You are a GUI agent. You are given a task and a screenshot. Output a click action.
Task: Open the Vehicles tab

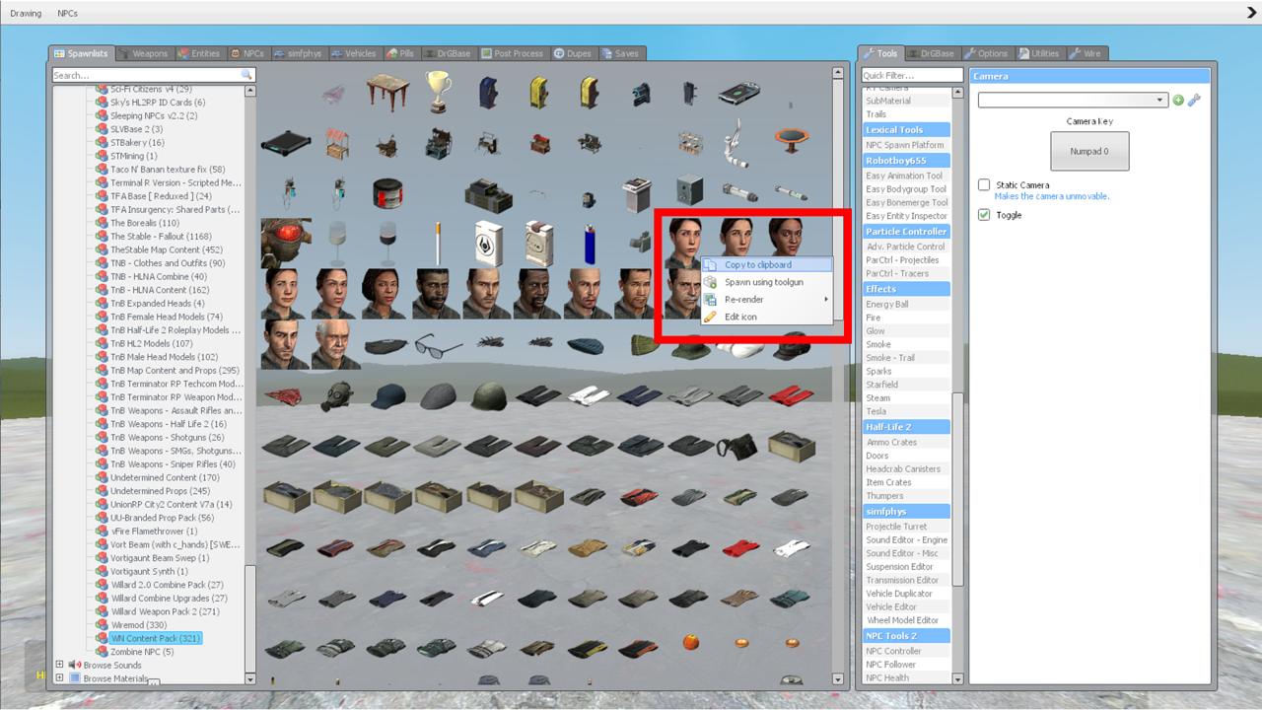tap(355, 53)
